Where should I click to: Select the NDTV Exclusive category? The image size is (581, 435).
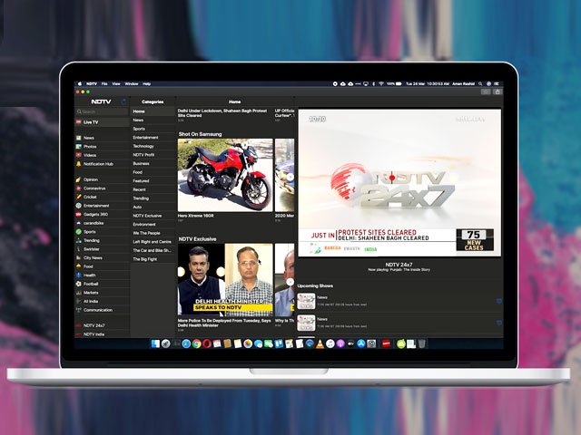coord(153,216)
